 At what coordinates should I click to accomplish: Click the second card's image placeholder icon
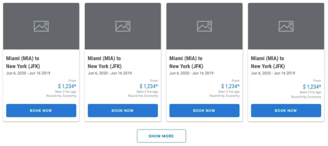click(x=123, y=26)
